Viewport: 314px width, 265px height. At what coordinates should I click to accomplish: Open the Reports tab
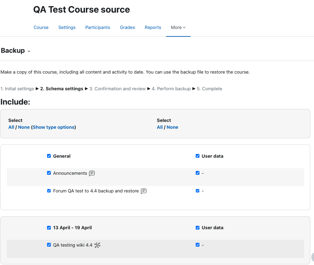[x=153, y=27]
